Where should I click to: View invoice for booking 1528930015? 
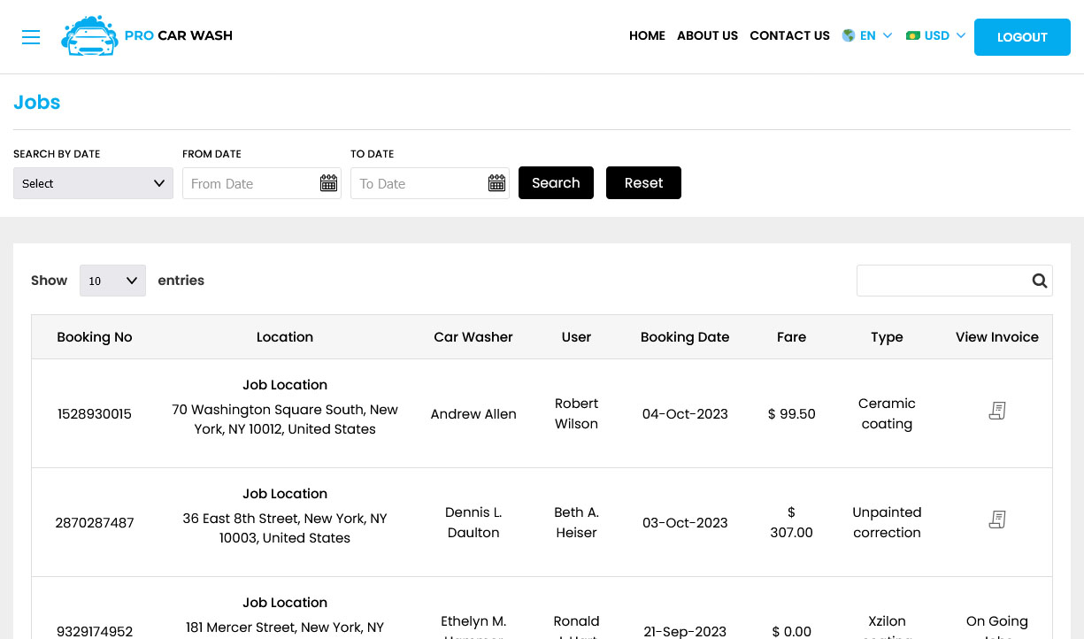pyautogui.click(x=997, y=411)
